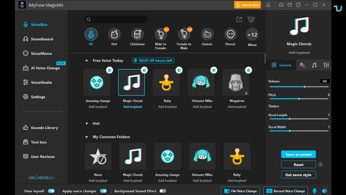This screenshot has height=195, width=346.
Task: Open the AI Voice Change section
Action: 41,68
